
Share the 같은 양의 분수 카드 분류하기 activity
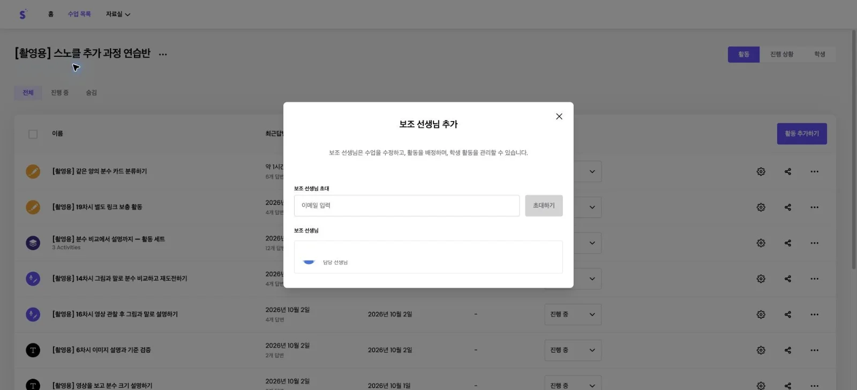[x=788, y=171]
